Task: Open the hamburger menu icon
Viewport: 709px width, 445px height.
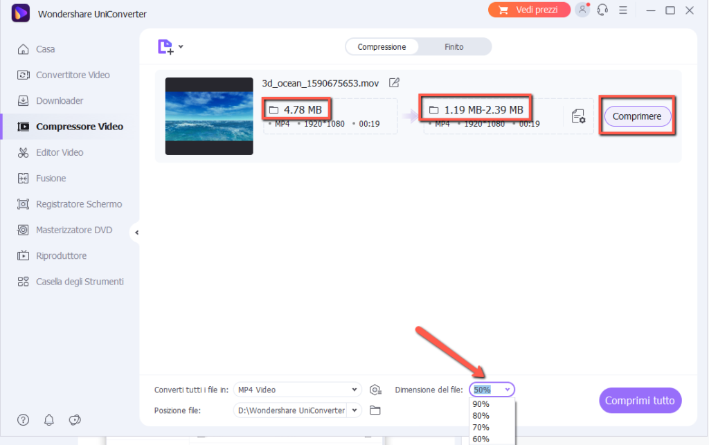Action: (x=623, y=10)
